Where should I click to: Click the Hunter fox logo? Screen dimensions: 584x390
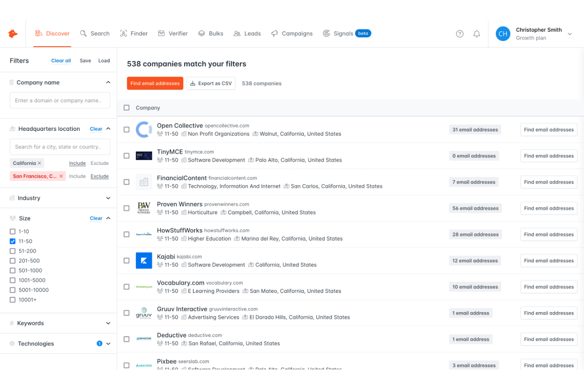13,34
